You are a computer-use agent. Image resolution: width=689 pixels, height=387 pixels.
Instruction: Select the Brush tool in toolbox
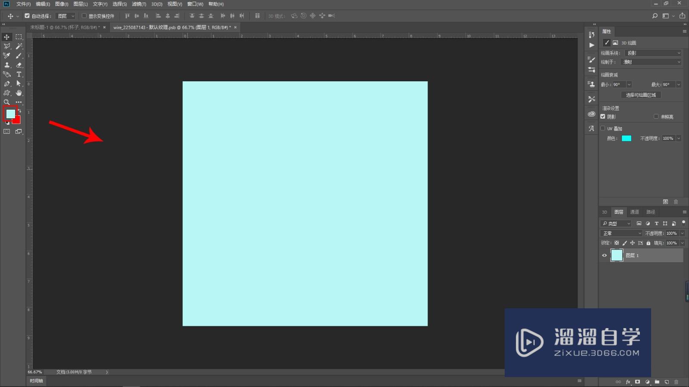click(19, 56)
